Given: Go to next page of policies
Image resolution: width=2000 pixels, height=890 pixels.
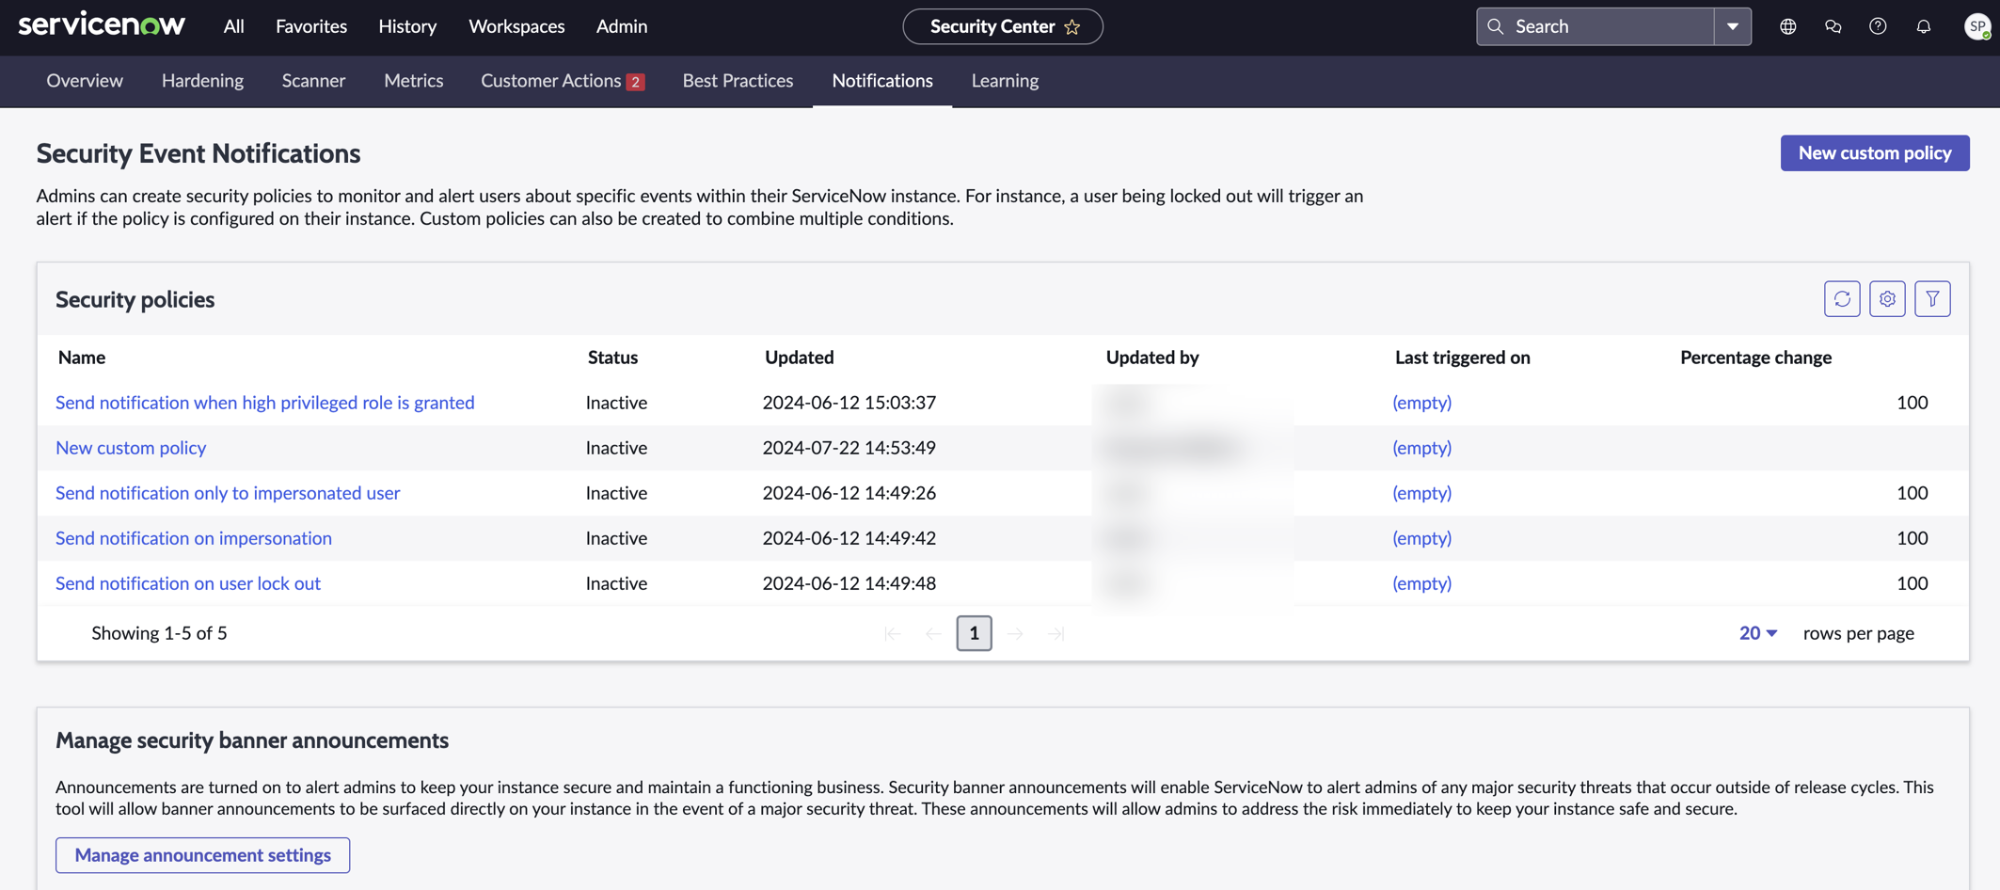Looking at the screenshot, I should (1015, 633).
